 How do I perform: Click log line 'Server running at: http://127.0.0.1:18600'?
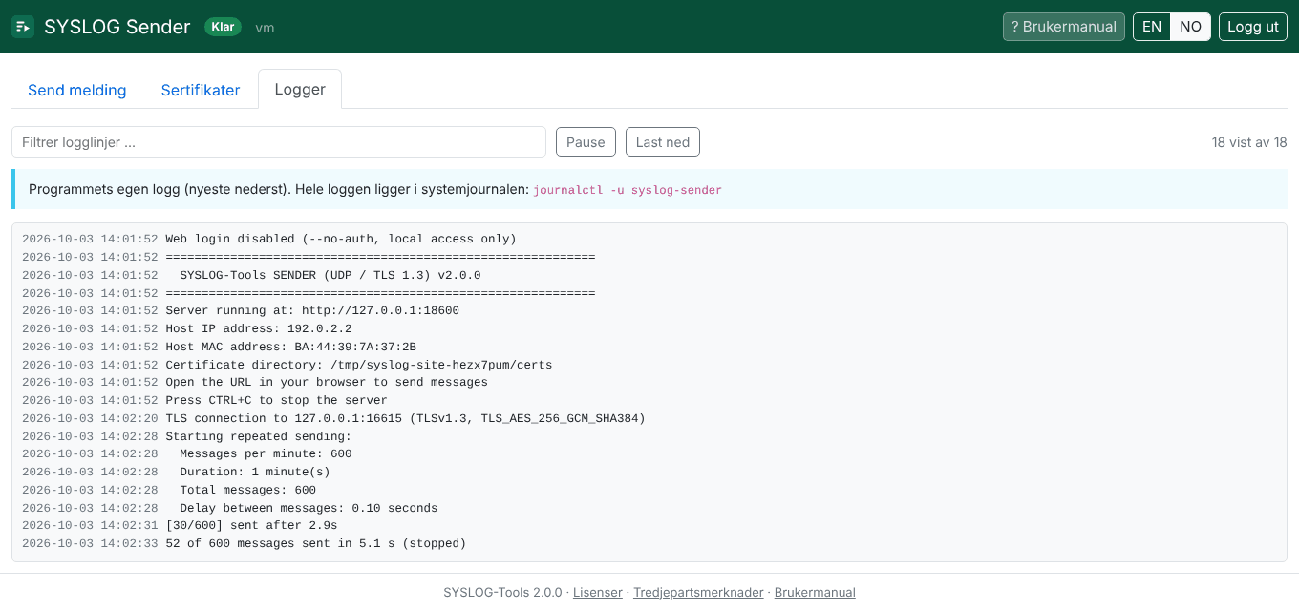pyautogui.click(x=312, y=310)
